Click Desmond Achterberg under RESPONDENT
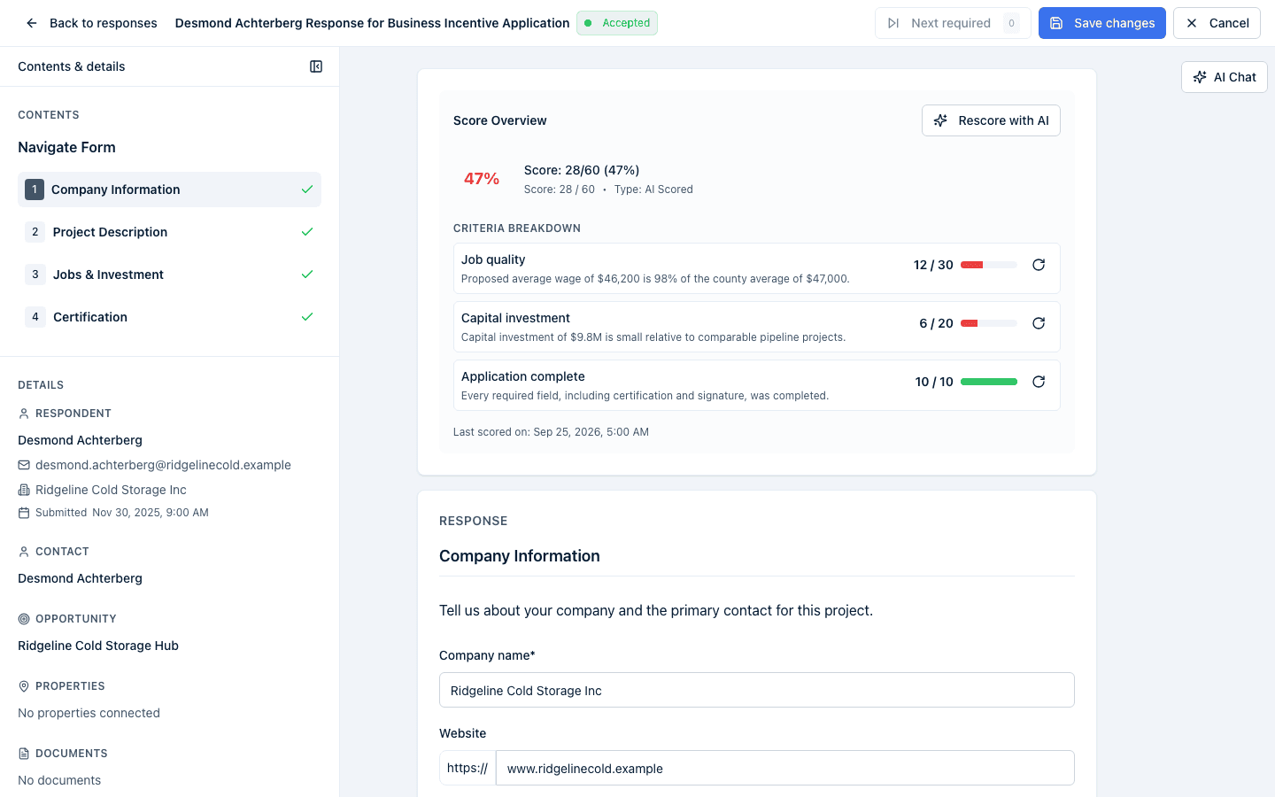 pyautogui.click(x=80, y=440)
